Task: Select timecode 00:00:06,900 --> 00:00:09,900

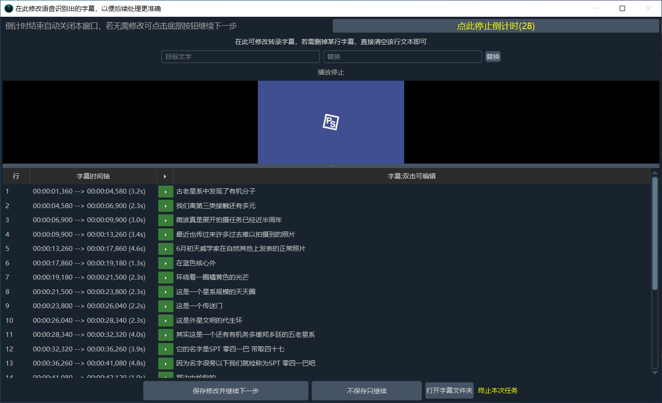Action: [x=89, y=220]
